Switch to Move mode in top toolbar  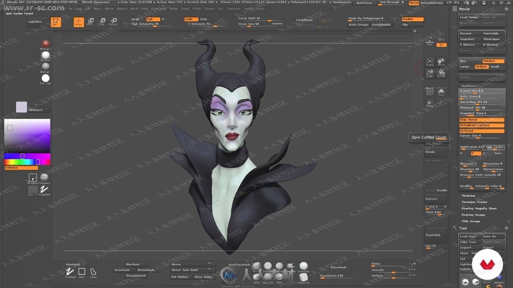pos(91,22)
